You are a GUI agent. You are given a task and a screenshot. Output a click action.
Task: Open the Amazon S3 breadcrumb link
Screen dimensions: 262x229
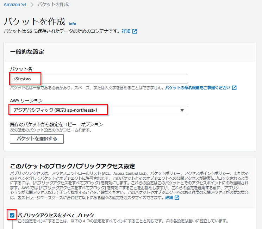15,5
